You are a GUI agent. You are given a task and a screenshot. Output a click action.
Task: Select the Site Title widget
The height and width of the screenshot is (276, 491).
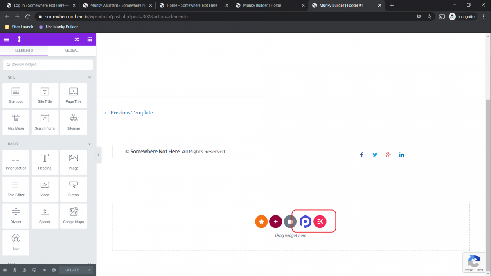click(45, 96)
